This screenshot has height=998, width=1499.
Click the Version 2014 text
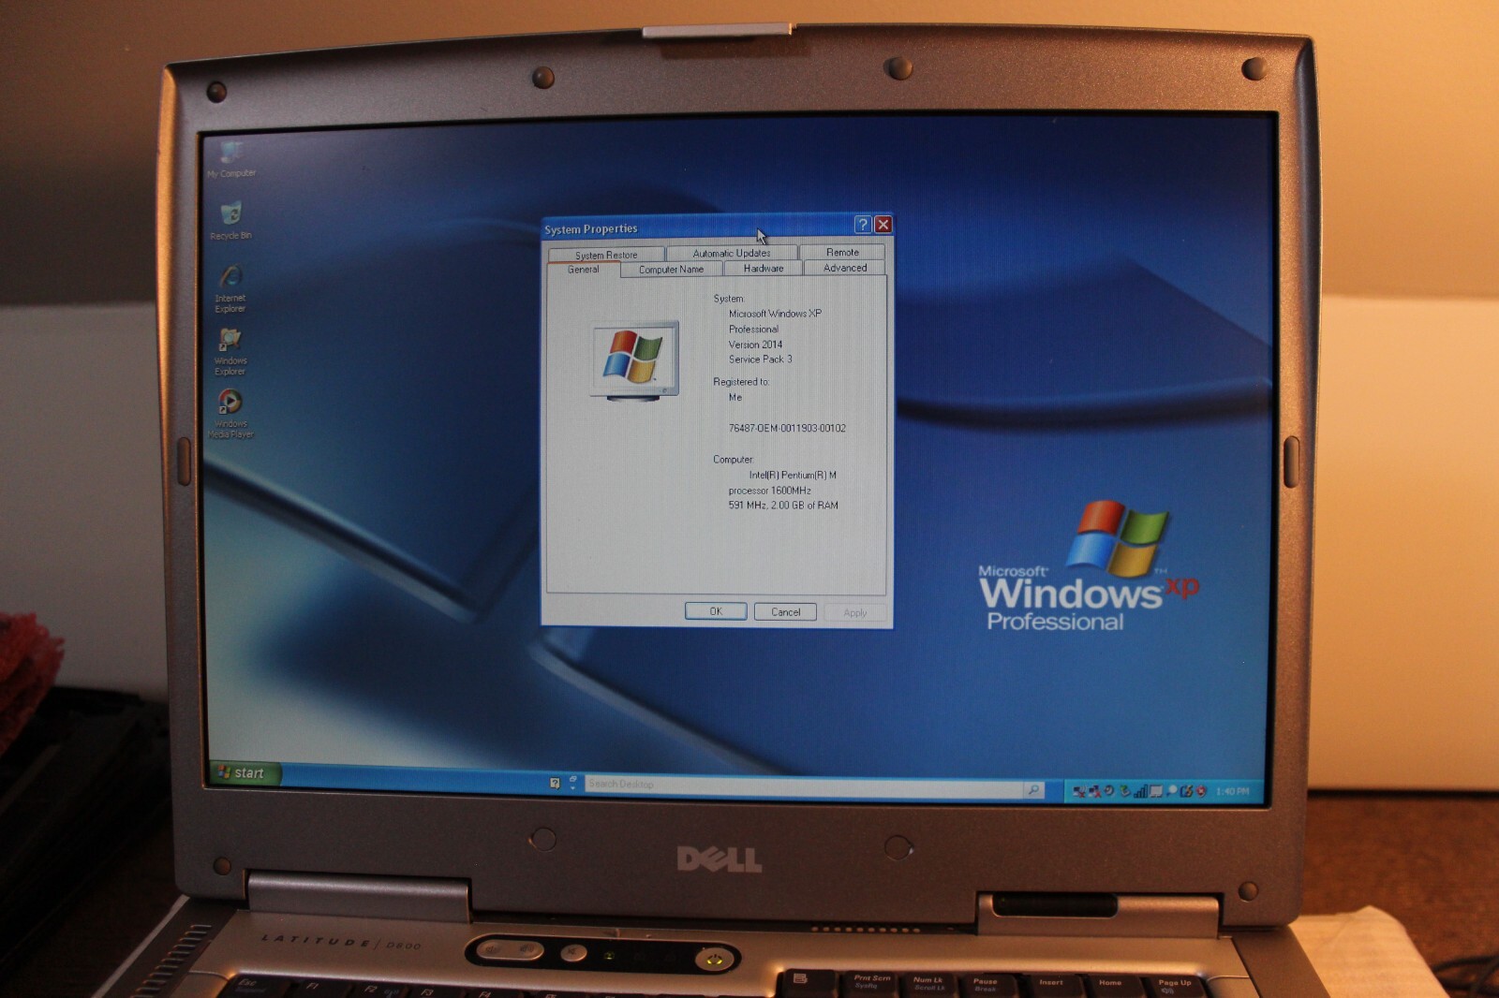(755, 345)
